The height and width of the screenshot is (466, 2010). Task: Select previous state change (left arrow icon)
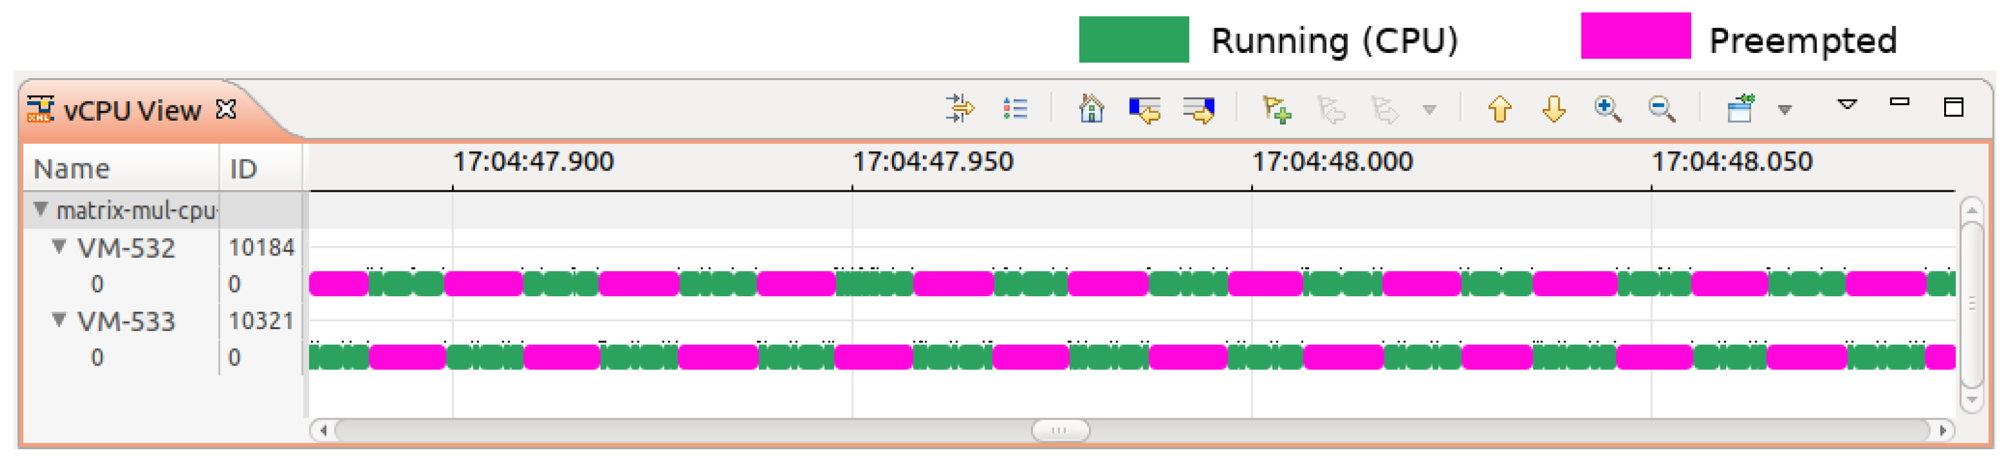(1144, 109)
